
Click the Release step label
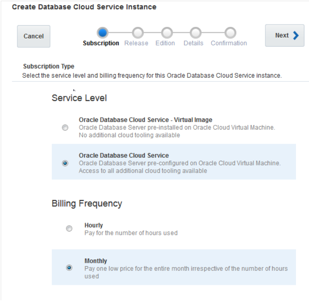click(138, 43)
